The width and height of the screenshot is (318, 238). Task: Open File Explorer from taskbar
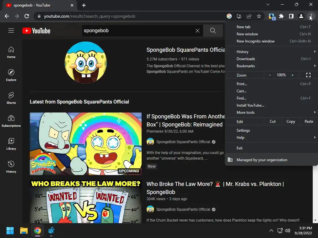24,231
